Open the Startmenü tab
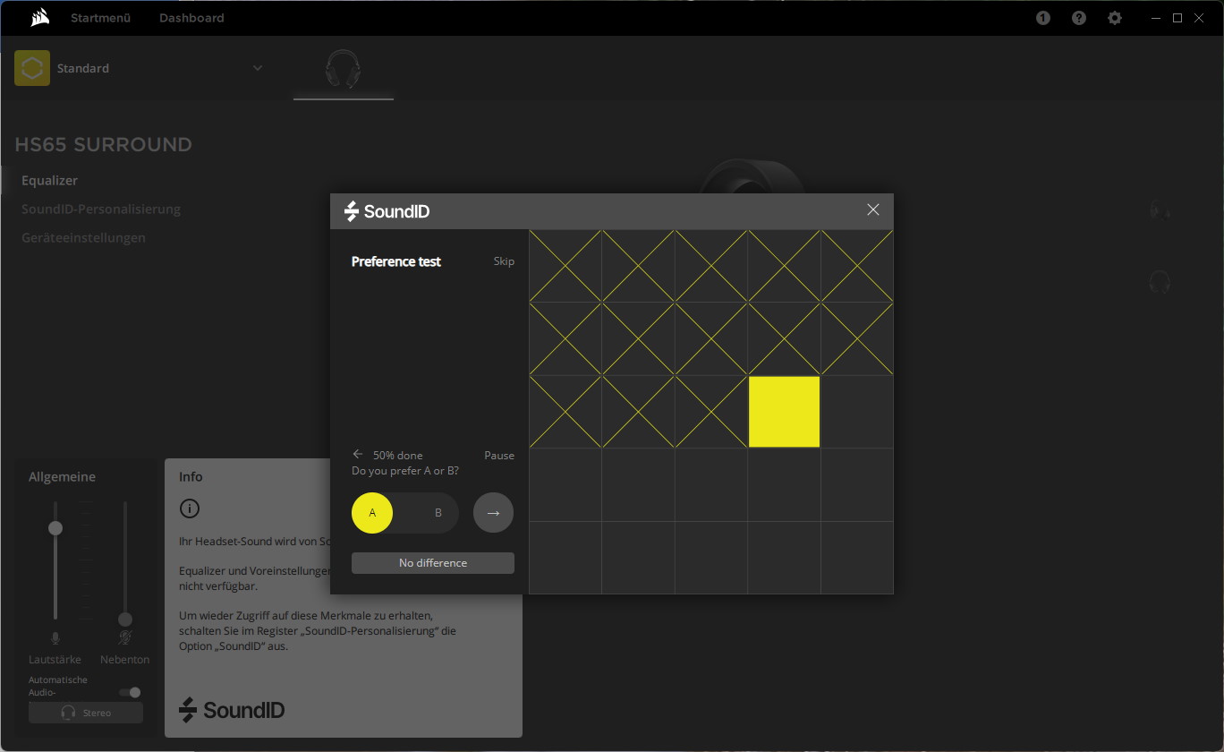 101,18
